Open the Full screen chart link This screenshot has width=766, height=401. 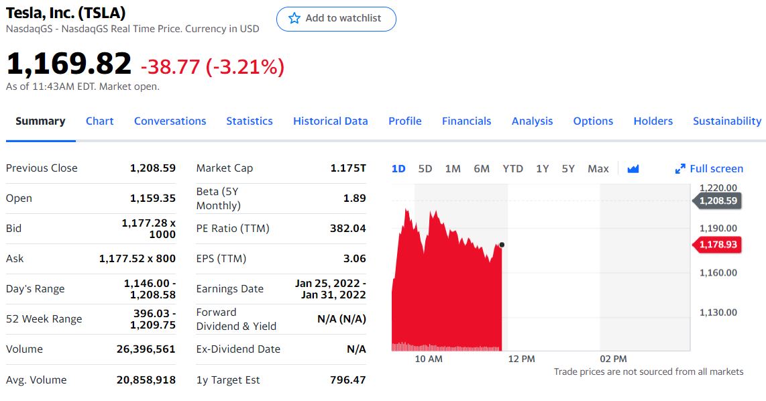pyautogui.click(x=716, y=169)
